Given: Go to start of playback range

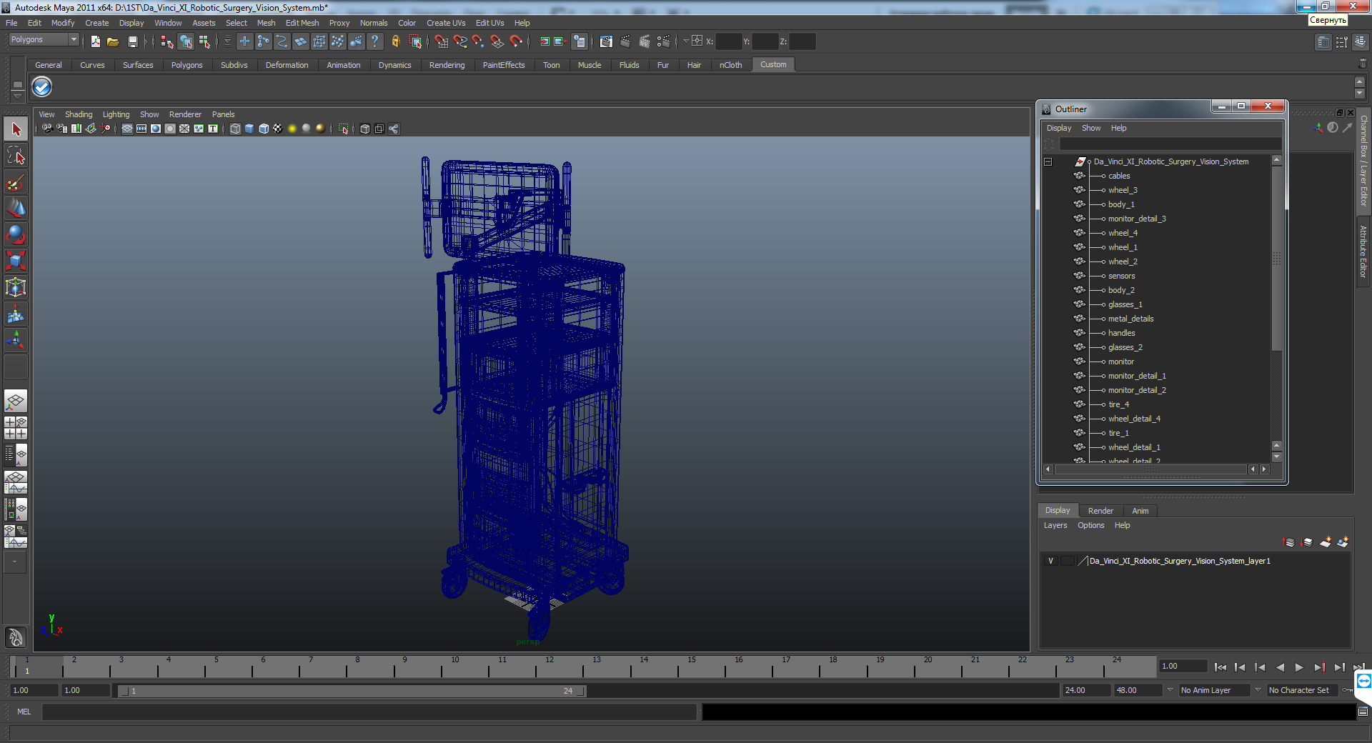Looking at the screenshot, I should click(1220, 667).
